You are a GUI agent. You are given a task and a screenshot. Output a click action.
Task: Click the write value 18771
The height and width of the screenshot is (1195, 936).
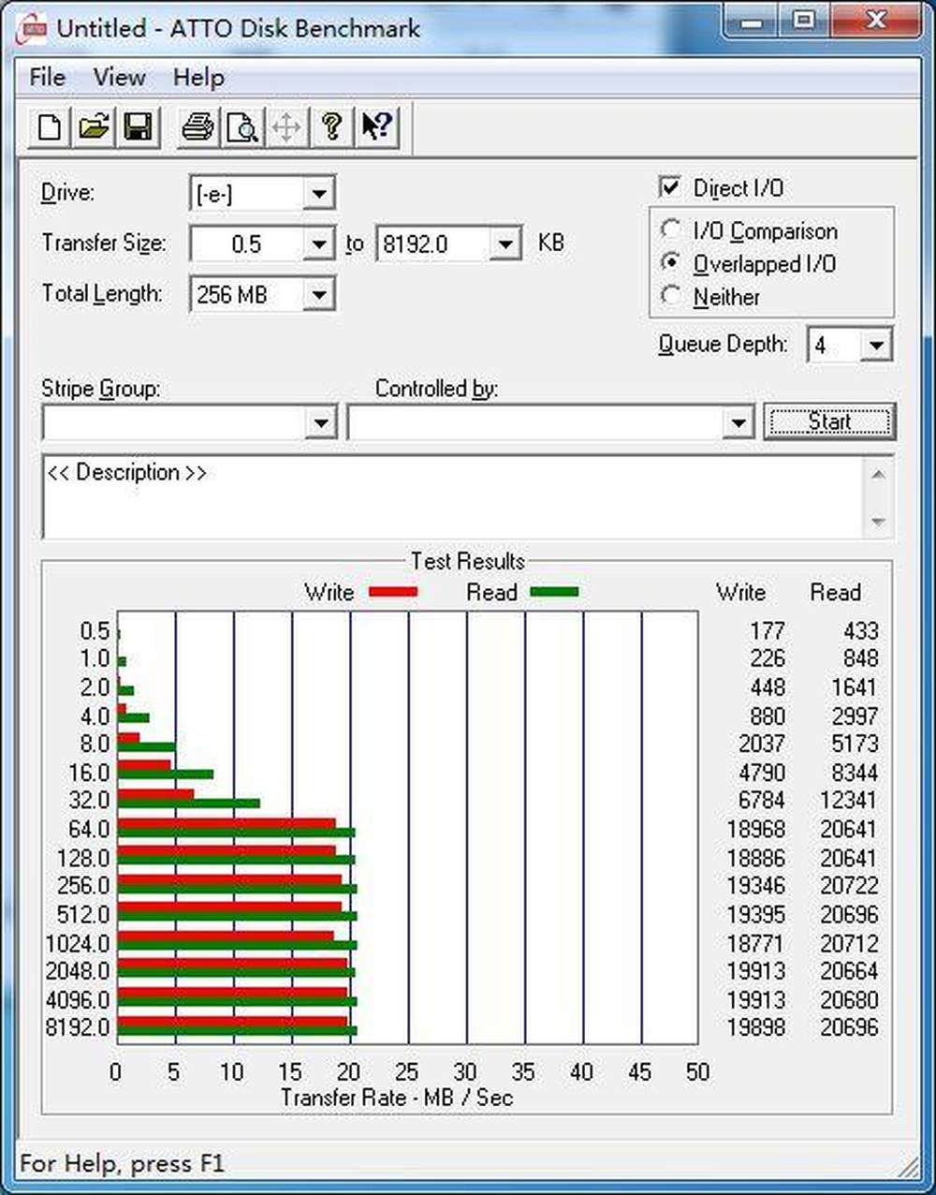pos(755,943)
